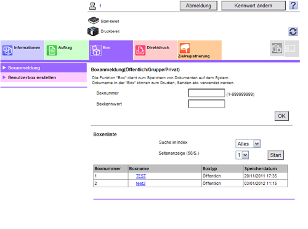Click the refresh status icon

coord(293,32)
